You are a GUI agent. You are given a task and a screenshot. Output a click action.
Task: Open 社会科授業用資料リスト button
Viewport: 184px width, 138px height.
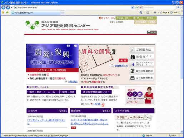pos(96,92)
